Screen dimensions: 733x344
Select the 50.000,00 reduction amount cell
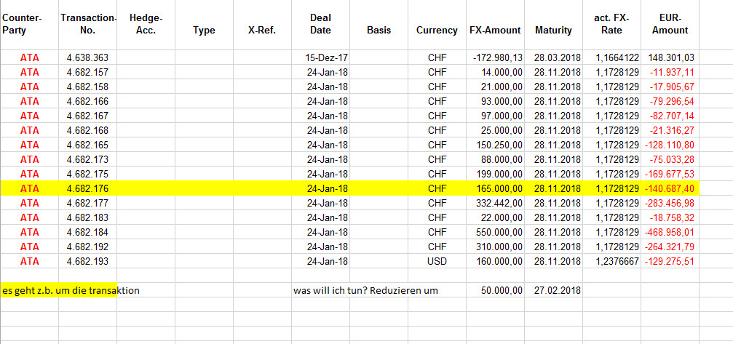coord(495,290)
